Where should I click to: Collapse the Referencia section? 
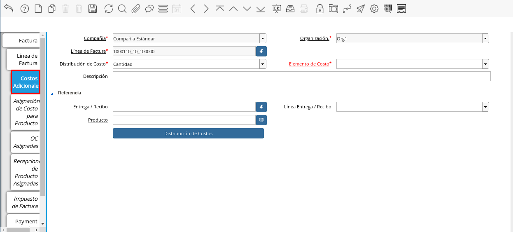click(52, 93)
